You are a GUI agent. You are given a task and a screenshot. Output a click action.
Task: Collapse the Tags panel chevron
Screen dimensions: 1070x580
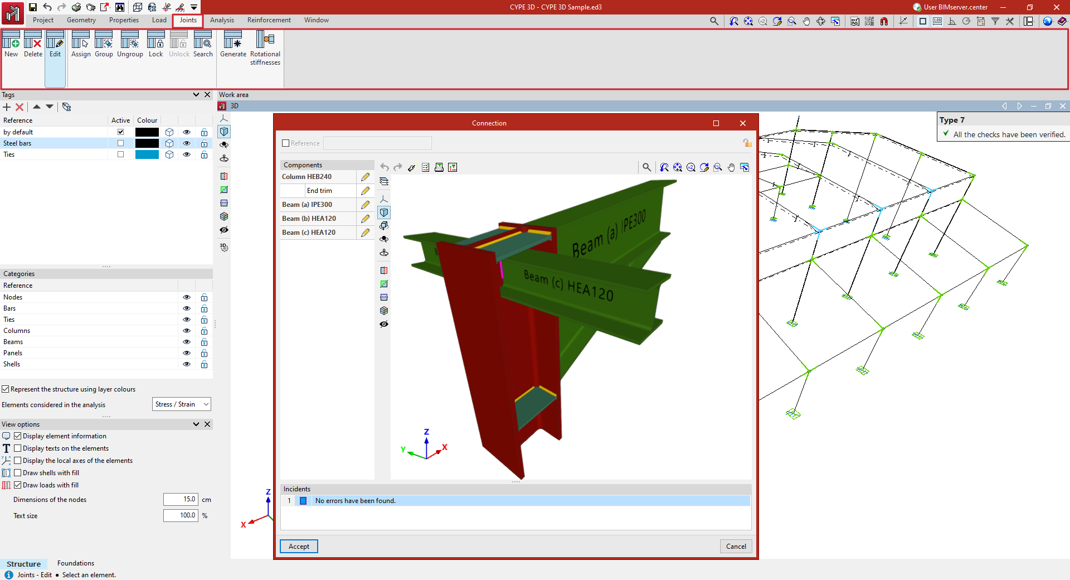point(196,95)
